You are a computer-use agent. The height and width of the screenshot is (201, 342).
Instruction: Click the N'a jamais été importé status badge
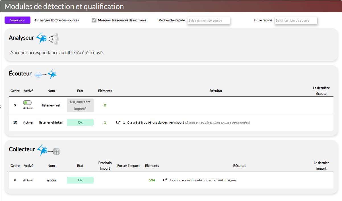click(x=80, y=105)
